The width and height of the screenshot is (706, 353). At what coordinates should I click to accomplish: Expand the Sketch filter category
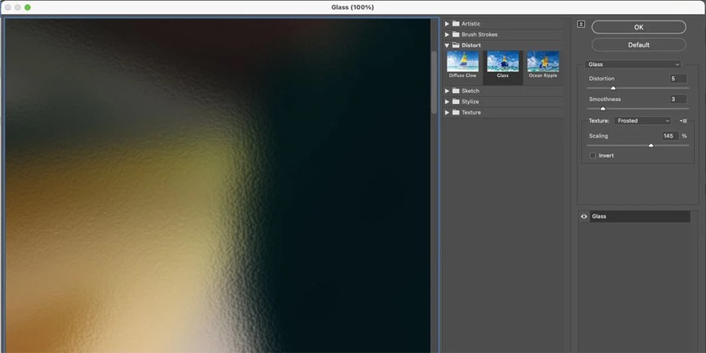pos(447,91)
